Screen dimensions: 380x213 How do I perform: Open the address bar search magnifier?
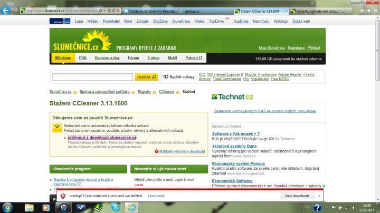tap(100, 11)
